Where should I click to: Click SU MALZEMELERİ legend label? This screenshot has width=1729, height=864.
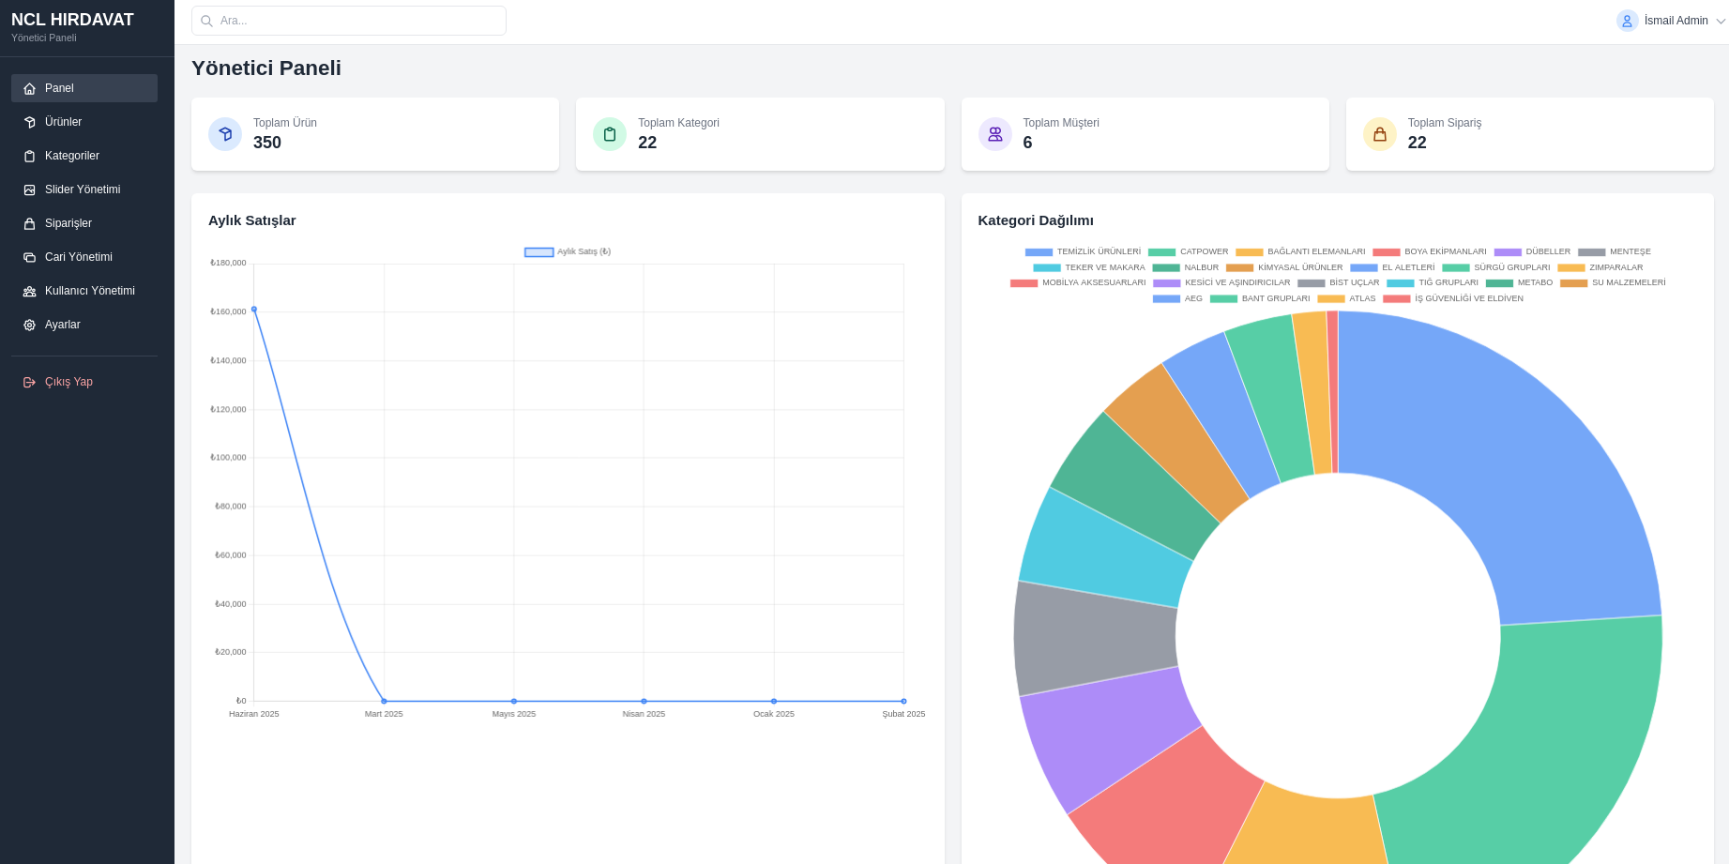click(x=1629, y=282)
